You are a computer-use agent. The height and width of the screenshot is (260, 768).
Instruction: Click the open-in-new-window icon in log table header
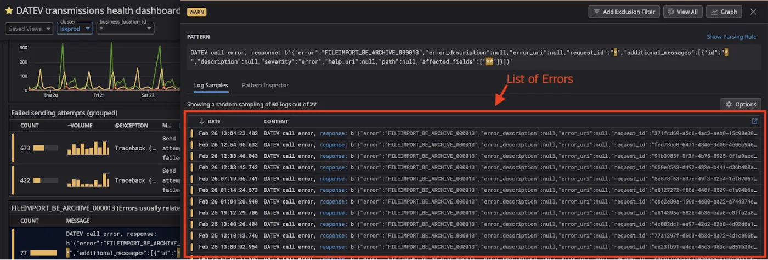754,121
